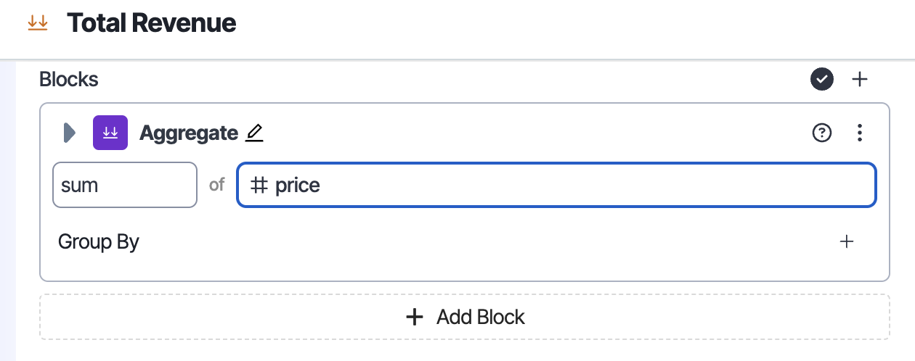Image resolution: width=915 pixels, height=361 pixels.
Task: Click the plus icon inside Add Block
Action: click(415, 317)
